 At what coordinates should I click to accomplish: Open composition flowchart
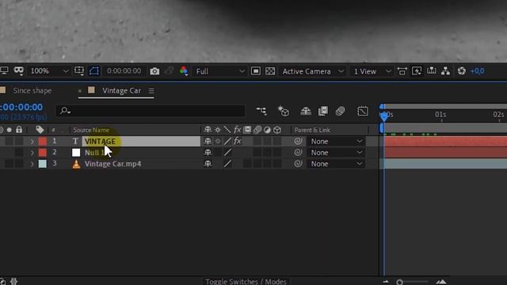pos(445,71)
